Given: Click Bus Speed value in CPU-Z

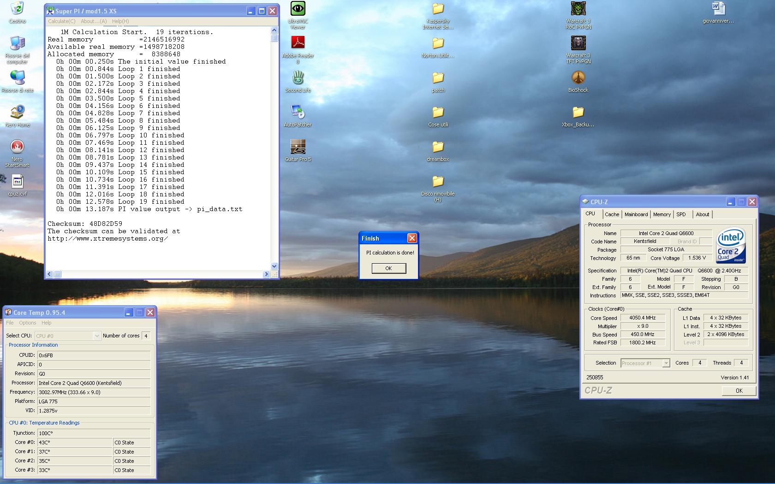Looking at the screenshot, I should click(644, 334).
